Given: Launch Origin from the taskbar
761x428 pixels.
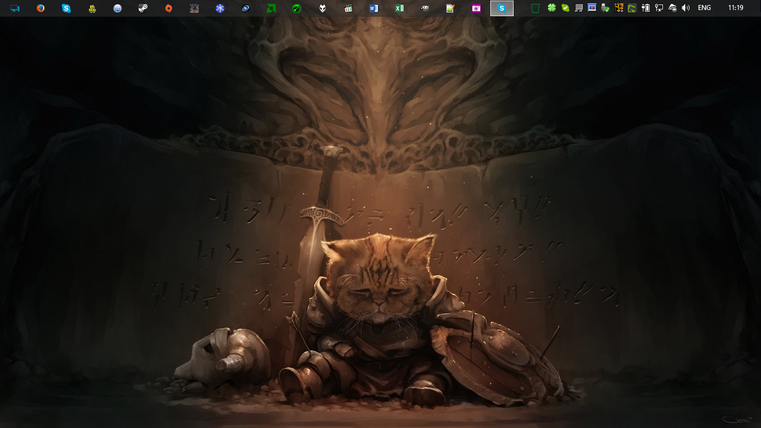Looking at the screenshot, I should (x=169, y=8).
